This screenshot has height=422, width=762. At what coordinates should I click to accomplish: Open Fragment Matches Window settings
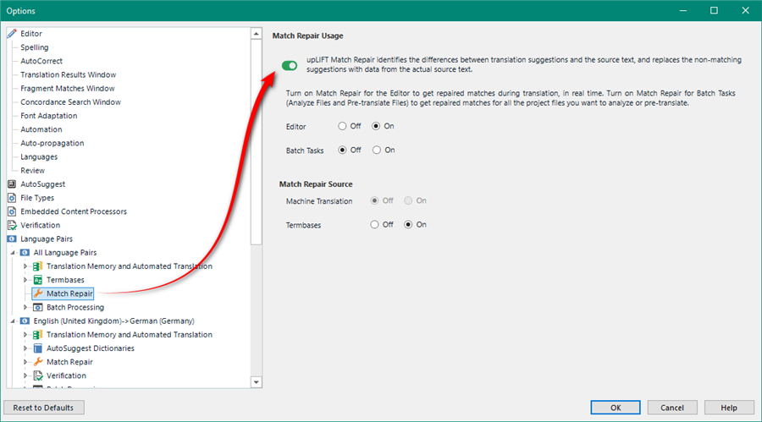tap(68, 89)
